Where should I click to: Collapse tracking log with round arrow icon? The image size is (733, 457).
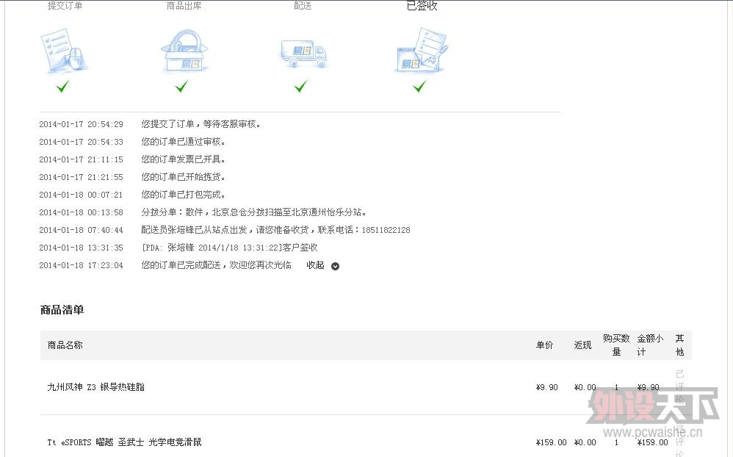pyautogui.click(x=335, y=266)
